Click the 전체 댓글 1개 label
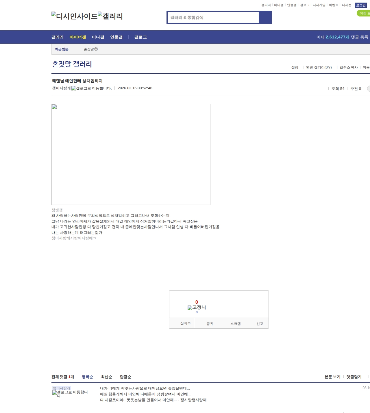The width and height of the screenshot is (370, 413). tap(63, 377)
